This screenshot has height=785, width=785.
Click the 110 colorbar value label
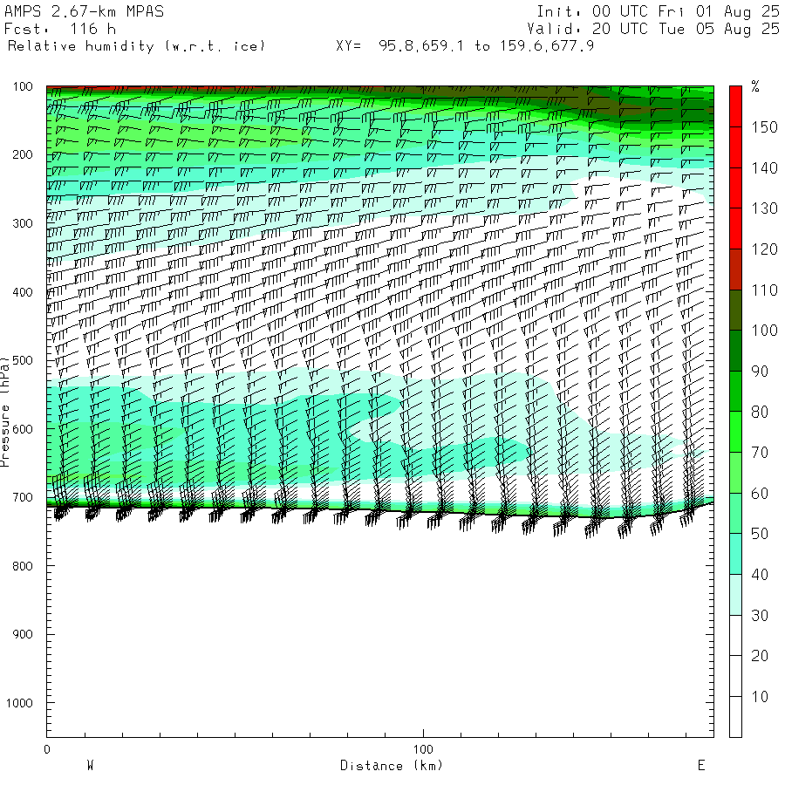(x=764, y=290)
